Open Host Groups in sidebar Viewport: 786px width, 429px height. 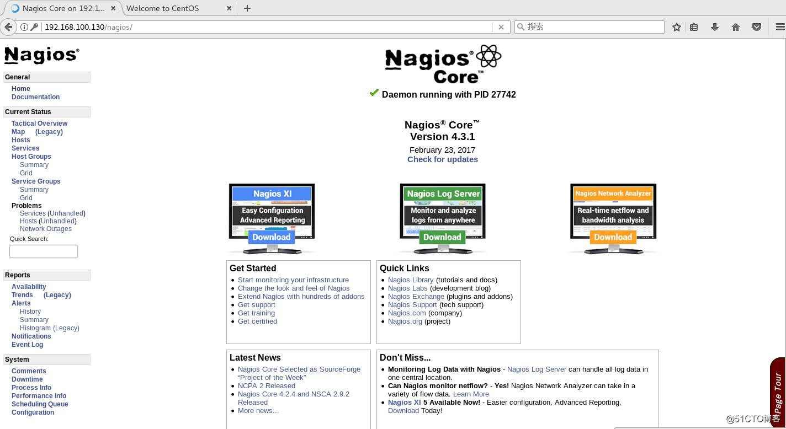point(31,157)
